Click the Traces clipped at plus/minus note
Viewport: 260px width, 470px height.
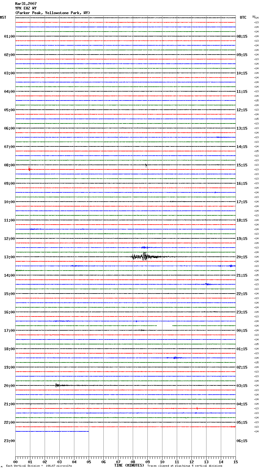tap(185, 466)
